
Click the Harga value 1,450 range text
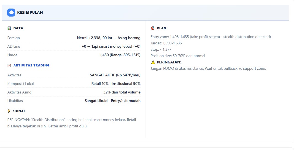(x=120, y=55)
